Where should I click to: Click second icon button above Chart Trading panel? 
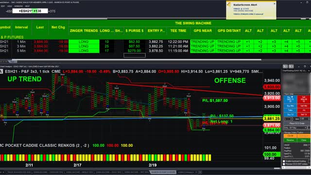click(x=291, y=67)
